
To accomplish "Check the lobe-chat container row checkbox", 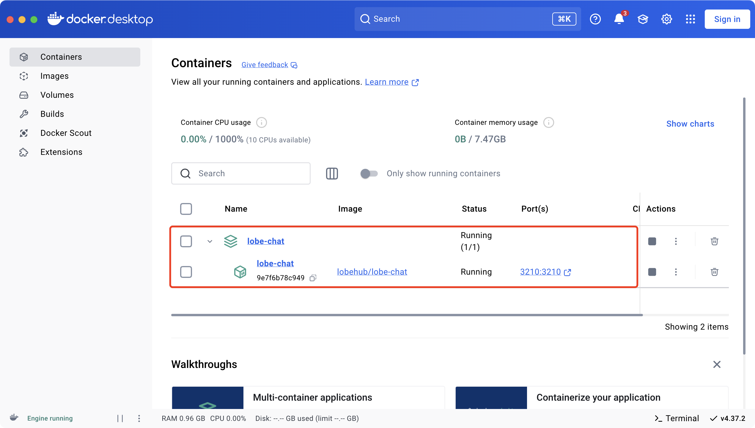I will (x=186, y=272).
